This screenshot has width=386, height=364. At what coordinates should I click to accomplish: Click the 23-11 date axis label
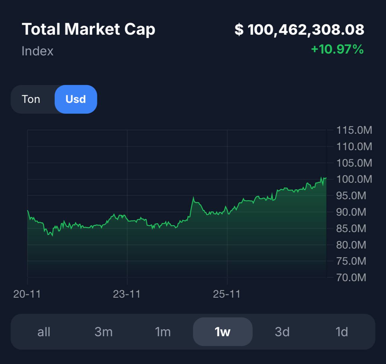pos(127,294)
